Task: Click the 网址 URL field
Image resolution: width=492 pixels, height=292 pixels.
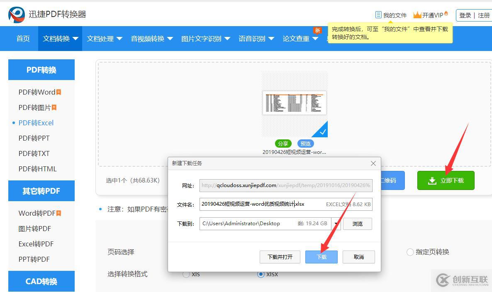Action: point(286,185)
